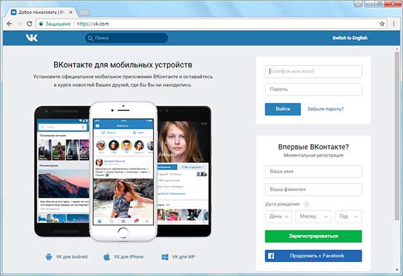This screenshot has height=276, width=403.
Task: Click the VK logo in header
Action: point(32,38)
